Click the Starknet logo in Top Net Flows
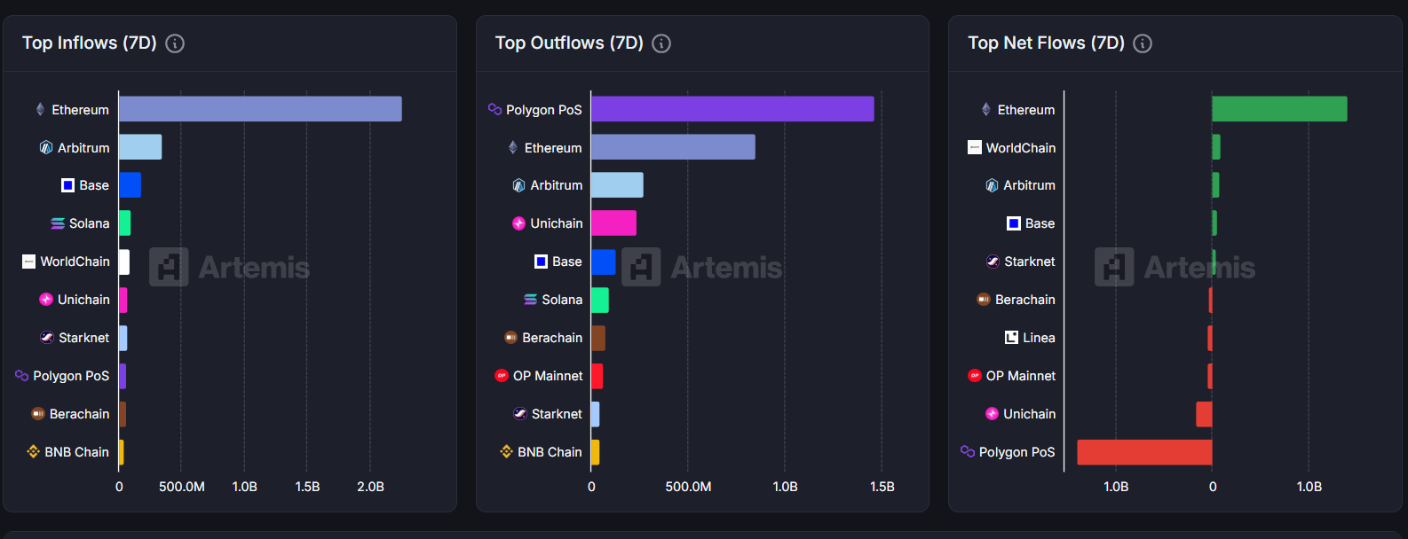This screenshot has width=1408, height=539. coord(993,262)
